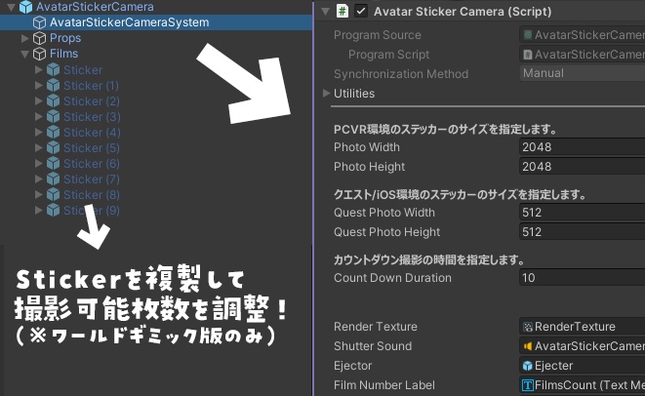Click the RenderTexture asset icon
The image size is (645, 396).
point(528,327)
